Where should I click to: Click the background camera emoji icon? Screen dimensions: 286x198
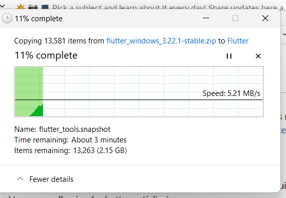point(33,7)
